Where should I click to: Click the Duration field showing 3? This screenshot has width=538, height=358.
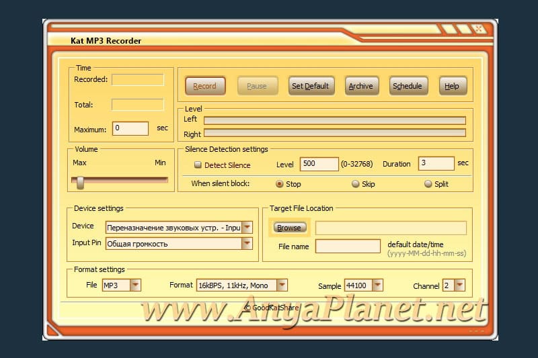coord(436,163)
